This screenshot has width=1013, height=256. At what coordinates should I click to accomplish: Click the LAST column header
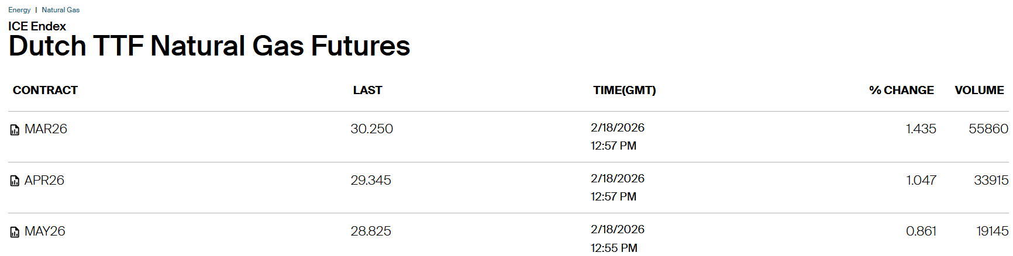tap(367, 91)
